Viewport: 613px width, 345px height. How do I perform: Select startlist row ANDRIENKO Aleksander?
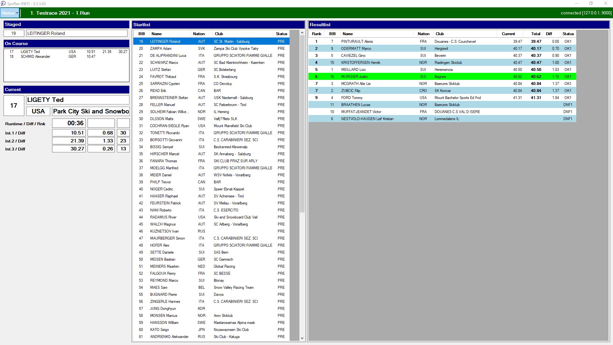[211, 337]
